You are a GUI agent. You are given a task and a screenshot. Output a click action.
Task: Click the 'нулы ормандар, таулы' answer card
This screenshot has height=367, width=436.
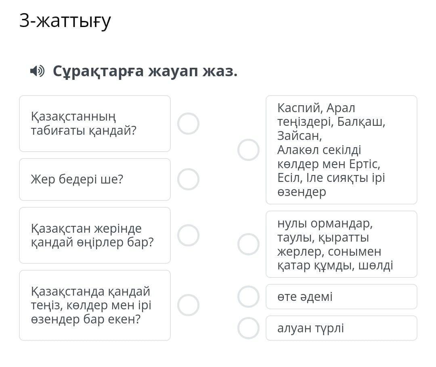[341, 244]
